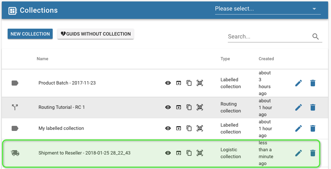Click the Collections header grid icon
This screenshot has height=169, width=331.
(13, 11)
